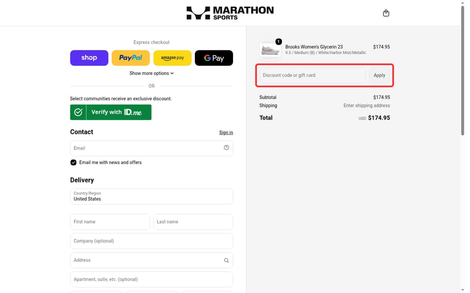Click the shoe size and color variant text
This screenshot has width=470, height=293.
click(326, 53)
